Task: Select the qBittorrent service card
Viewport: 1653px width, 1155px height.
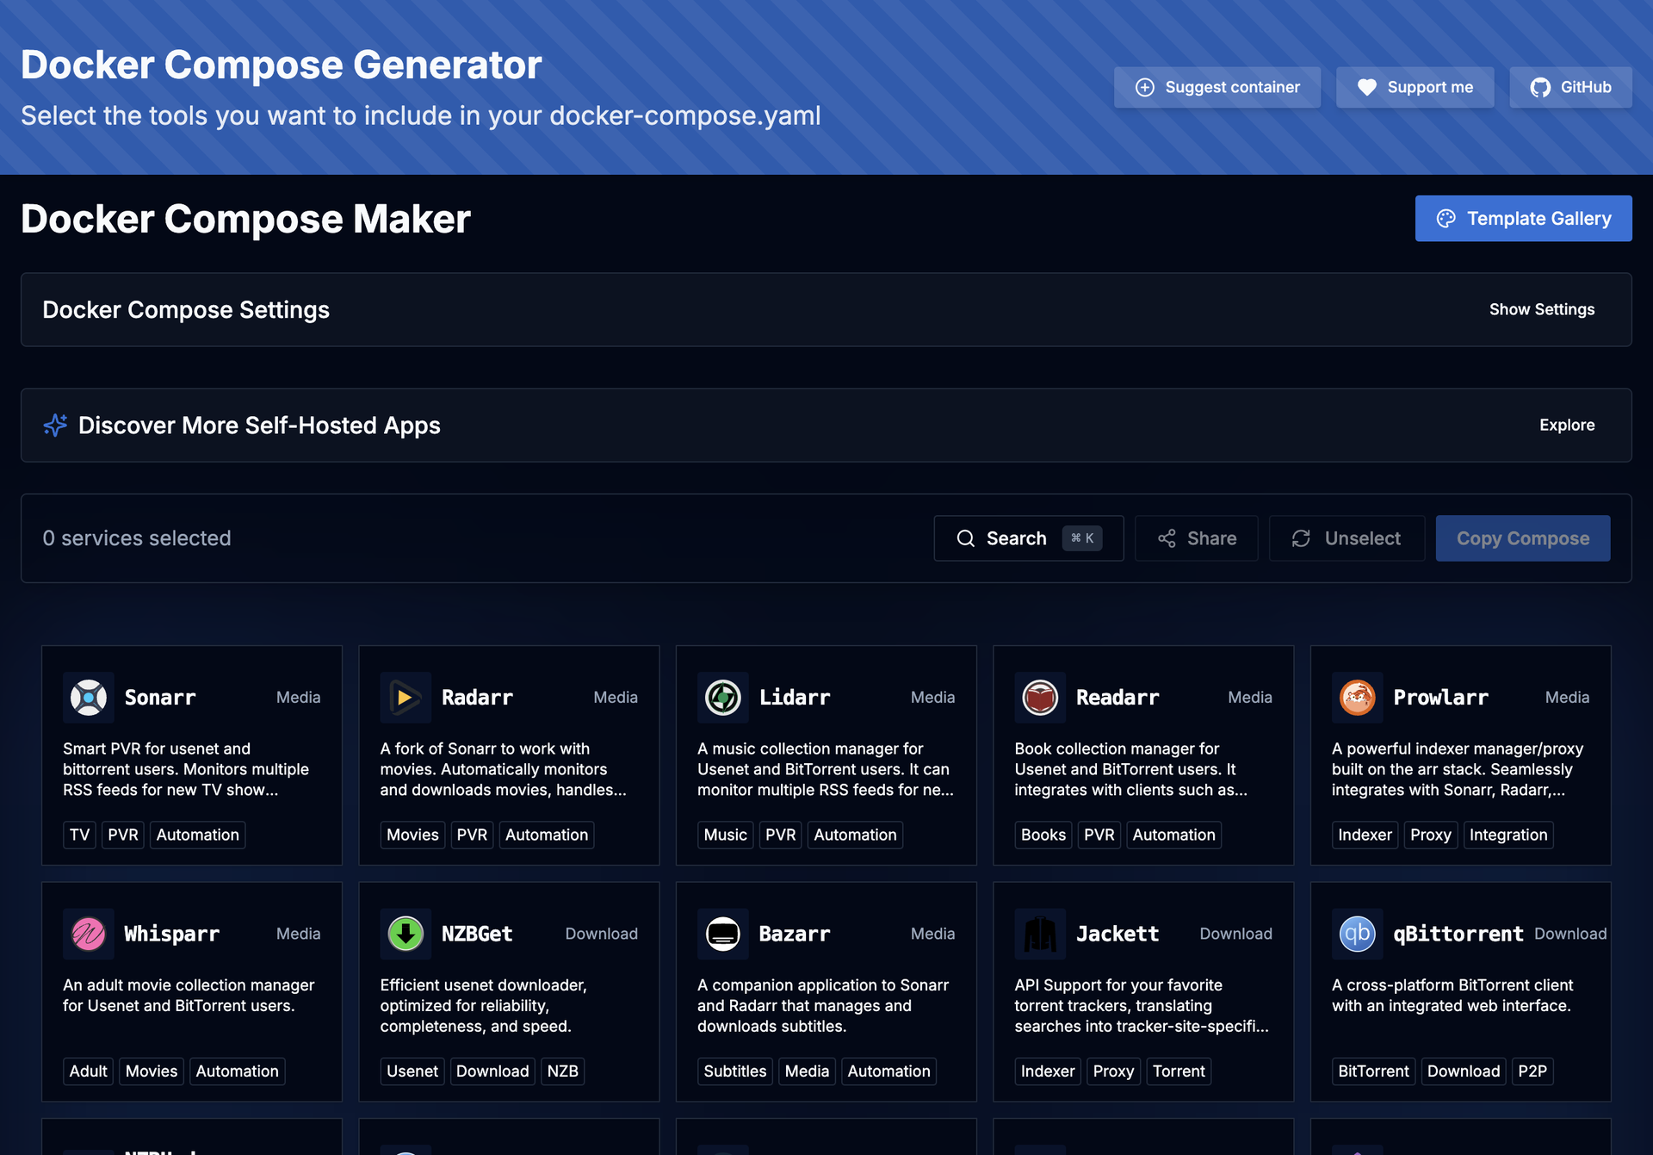Action: pyautogui.click(x=1461, y=991)
